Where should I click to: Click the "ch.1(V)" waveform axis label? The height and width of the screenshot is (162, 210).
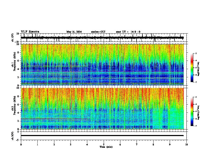point(13,38)
